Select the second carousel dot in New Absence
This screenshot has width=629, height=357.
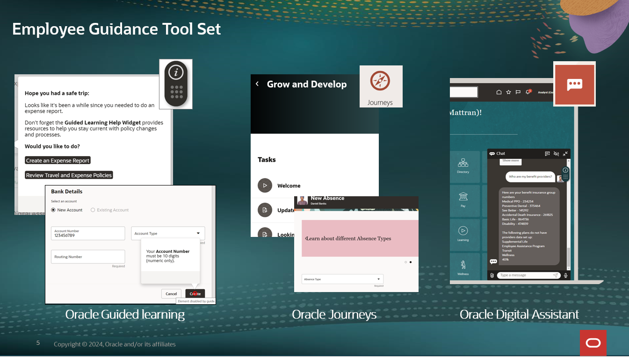click(x=411, y=262)
